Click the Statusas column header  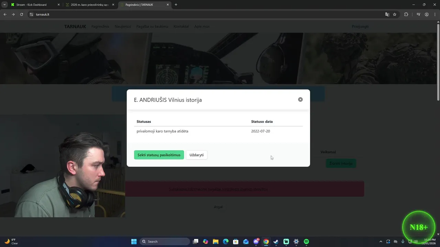[x=144, y=121]
